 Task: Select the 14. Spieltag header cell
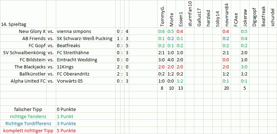pos(23,14)
